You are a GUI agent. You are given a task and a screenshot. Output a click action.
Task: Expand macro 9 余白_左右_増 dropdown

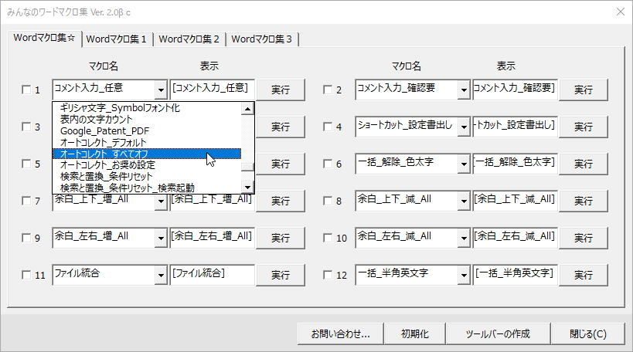(x=161, y=238)
